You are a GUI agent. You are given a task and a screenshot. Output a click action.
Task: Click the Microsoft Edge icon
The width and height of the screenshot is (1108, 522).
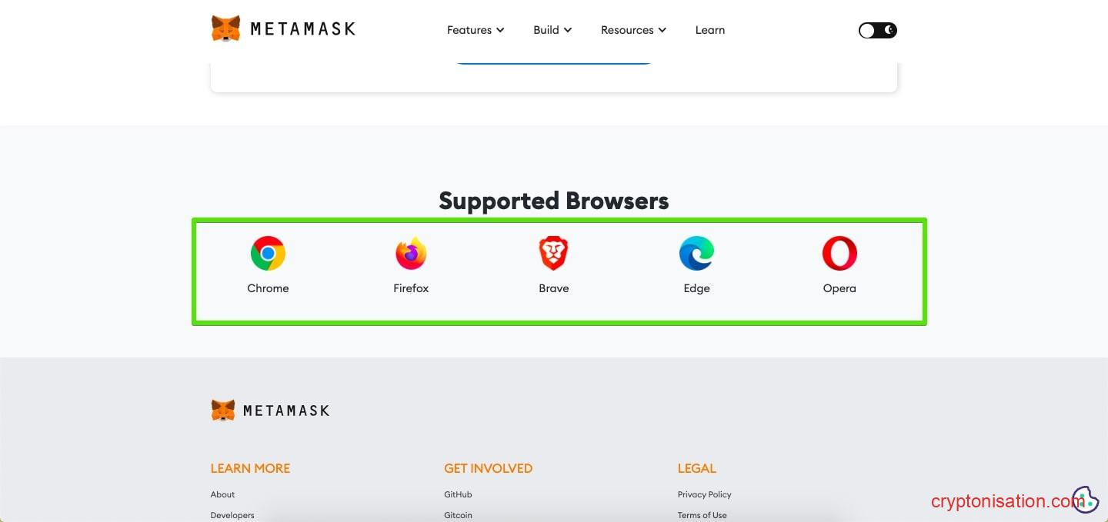tap(696, 254)
